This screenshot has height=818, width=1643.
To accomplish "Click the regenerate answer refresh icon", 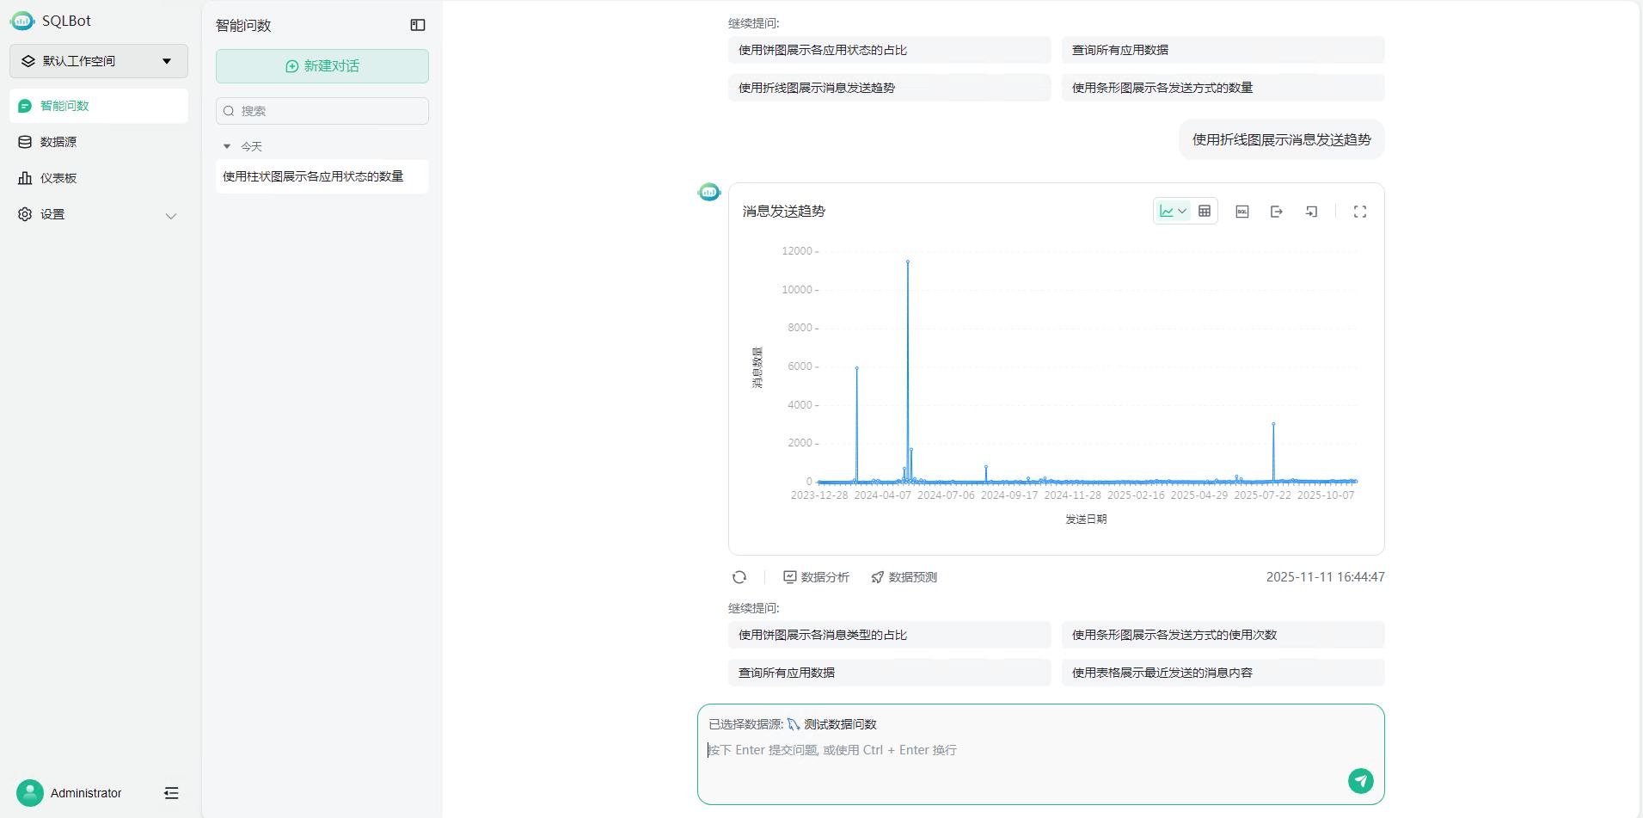I will (739, 577).
